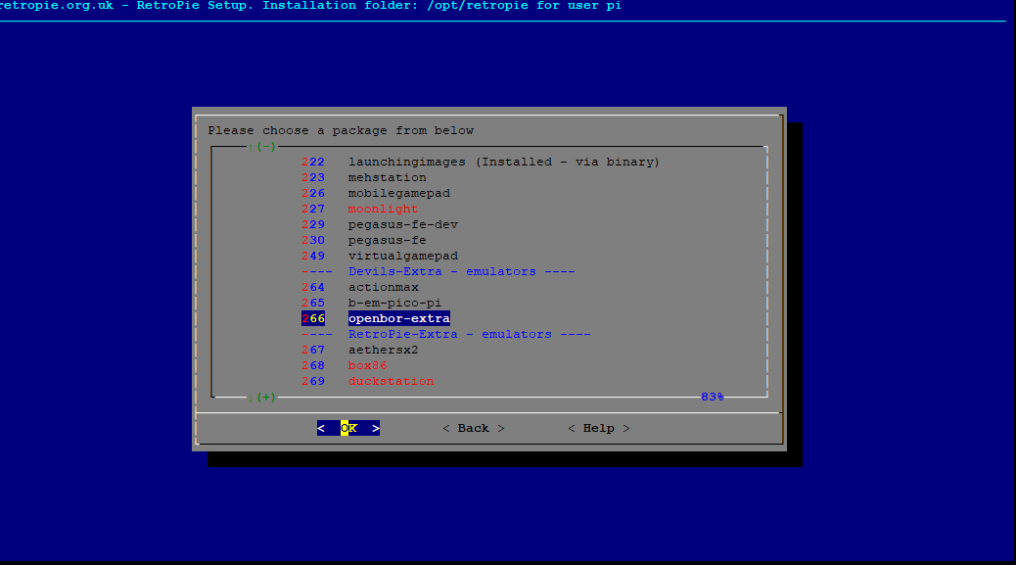Select actionmax emulator entry
The width and height of the screenshot is (1016, 565).
pyautogui.click(x=383, y=287)
